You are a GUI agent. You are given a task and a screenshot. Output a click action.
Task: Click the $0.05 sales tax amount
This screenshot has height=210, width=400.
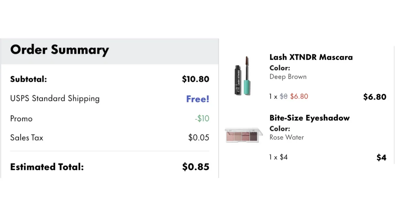click(x=199, y=138)
